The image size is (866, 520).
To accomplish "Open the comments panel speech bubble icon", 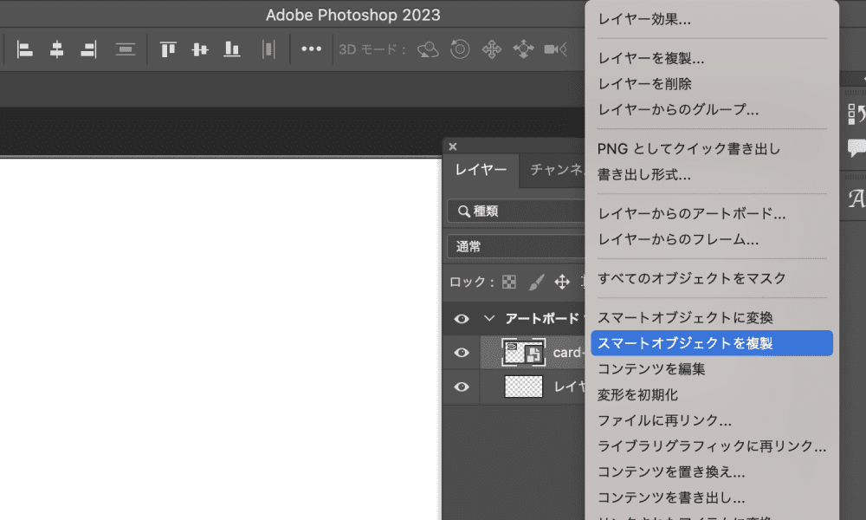I will click(x=856, y=148).
